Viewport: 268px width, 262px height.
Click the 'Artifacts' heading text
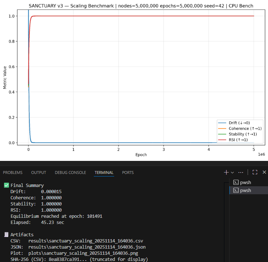(22, 234)
